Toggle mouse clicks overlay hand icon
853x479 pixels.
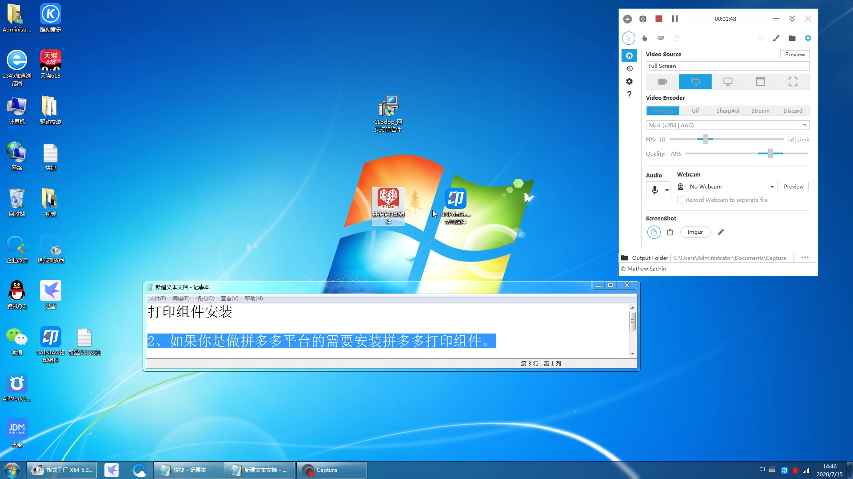pyautogui.click(x=645, y=38)
